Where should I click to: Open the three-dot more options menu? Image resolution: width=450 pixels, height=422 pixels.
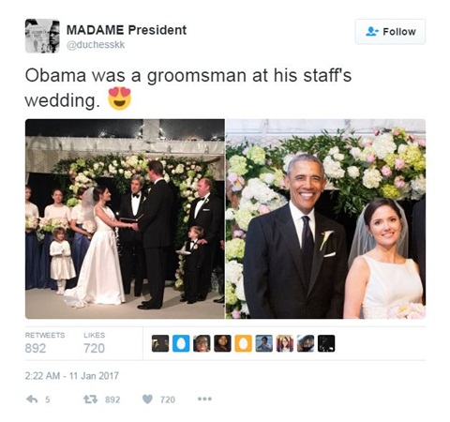204,399
